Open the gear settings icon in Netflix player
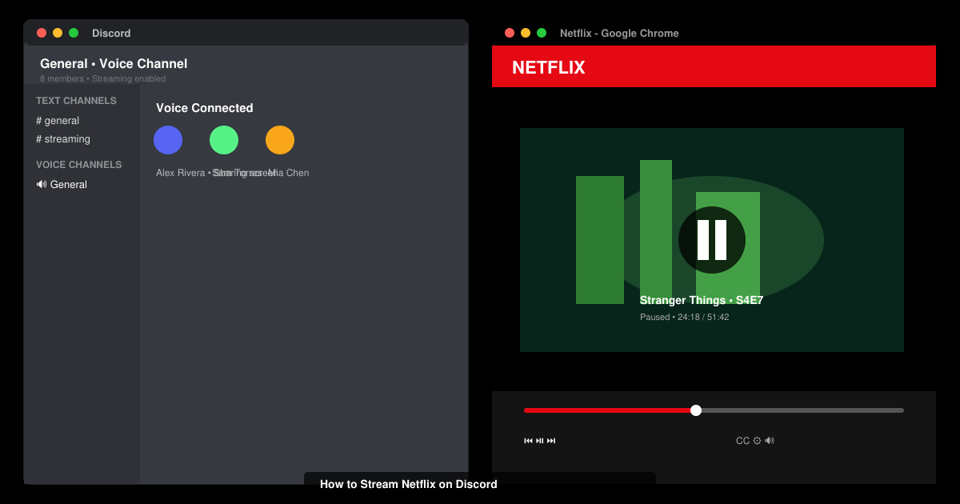Image resolution: width=960 pixels, height=504 pixels. point(757,441)
